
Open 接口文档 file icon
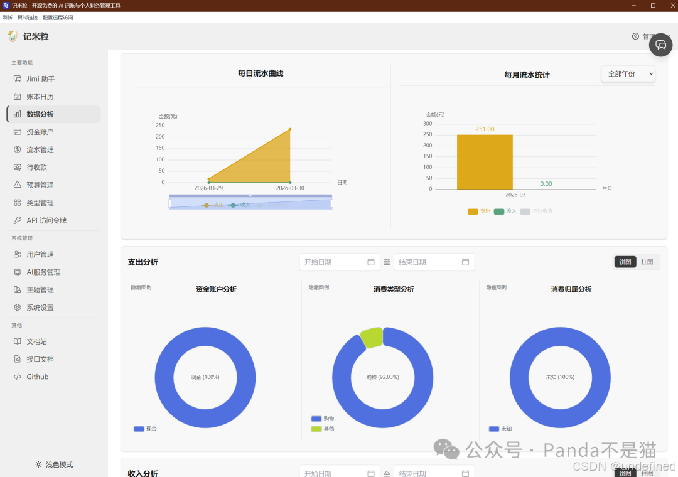click(x=18, y=359)
